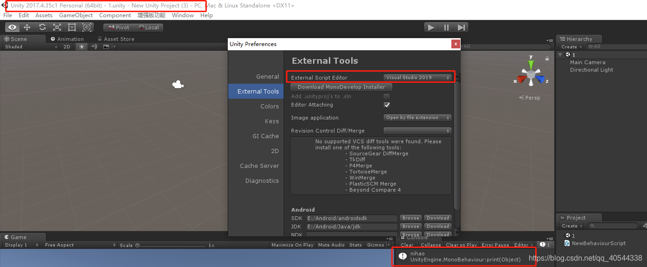Select the Move tool
647x267 pixels.
(x=27, y=27)
